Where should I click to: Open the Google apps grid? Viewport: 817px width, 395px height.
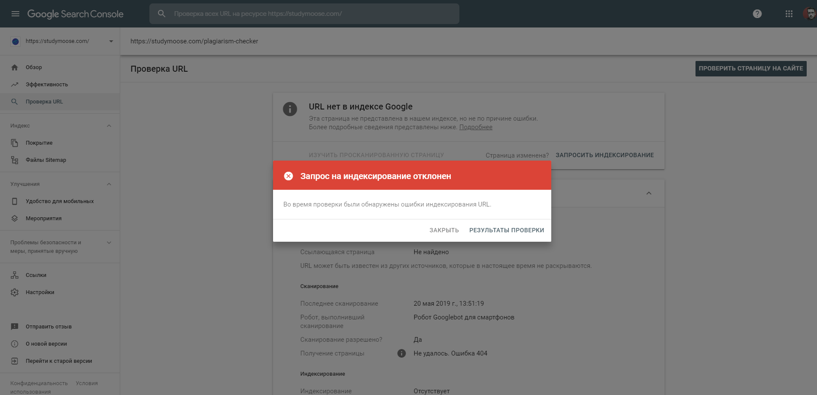click(789, 14)
